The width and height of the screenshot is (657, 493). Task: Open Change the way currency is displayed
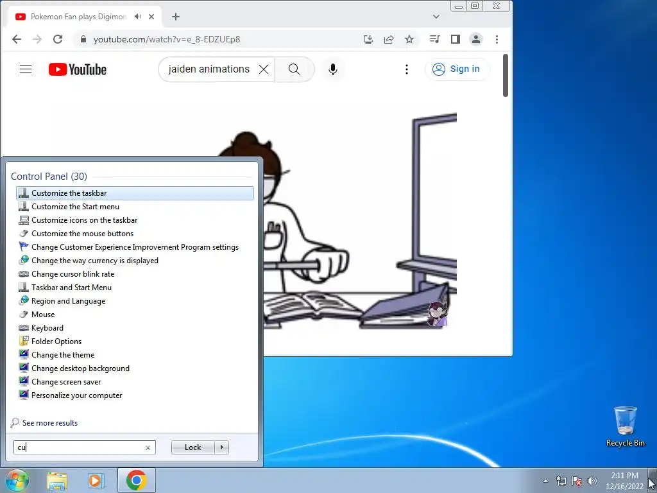tap(135, 261)
